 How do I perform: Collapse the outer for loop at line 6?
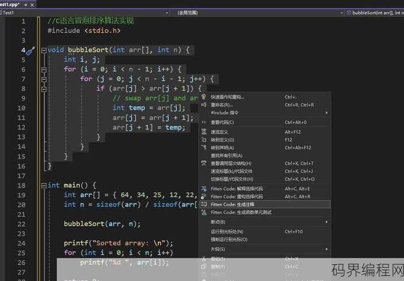point(44,70)
